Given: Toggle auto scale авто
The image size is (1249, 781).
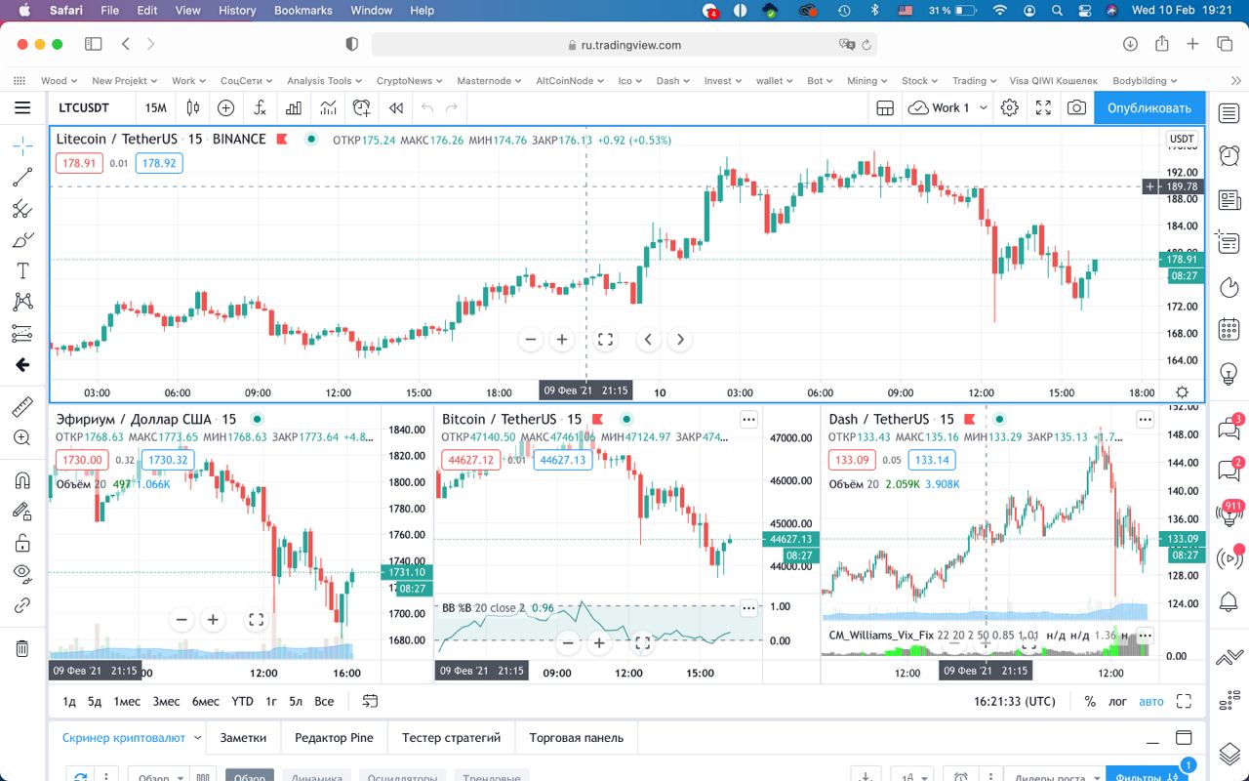Looking at the screenshot, I should click(1151, 701).
